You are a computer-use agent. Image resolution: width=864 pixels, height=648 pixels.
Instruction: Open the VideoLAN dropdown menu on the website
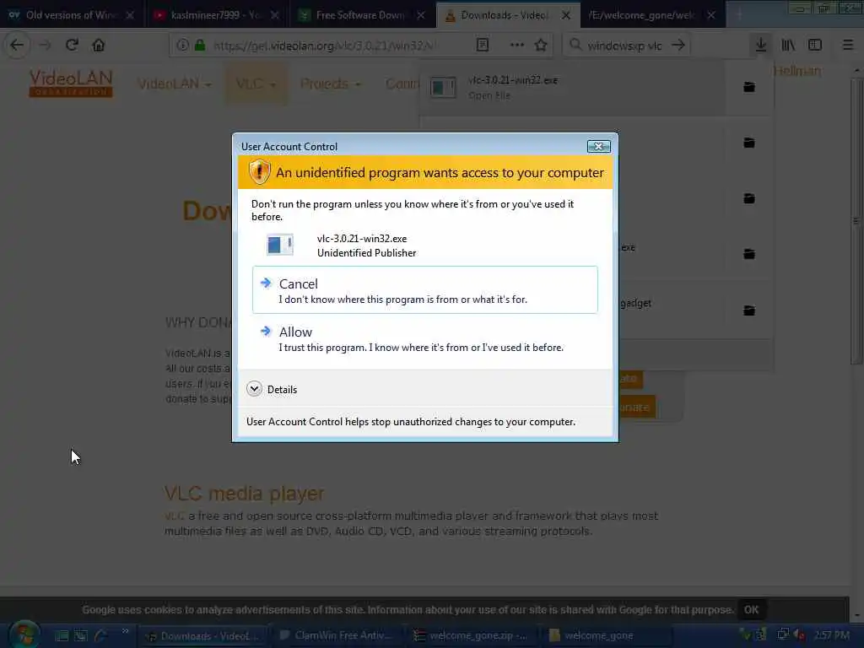(x=175, y=84)
